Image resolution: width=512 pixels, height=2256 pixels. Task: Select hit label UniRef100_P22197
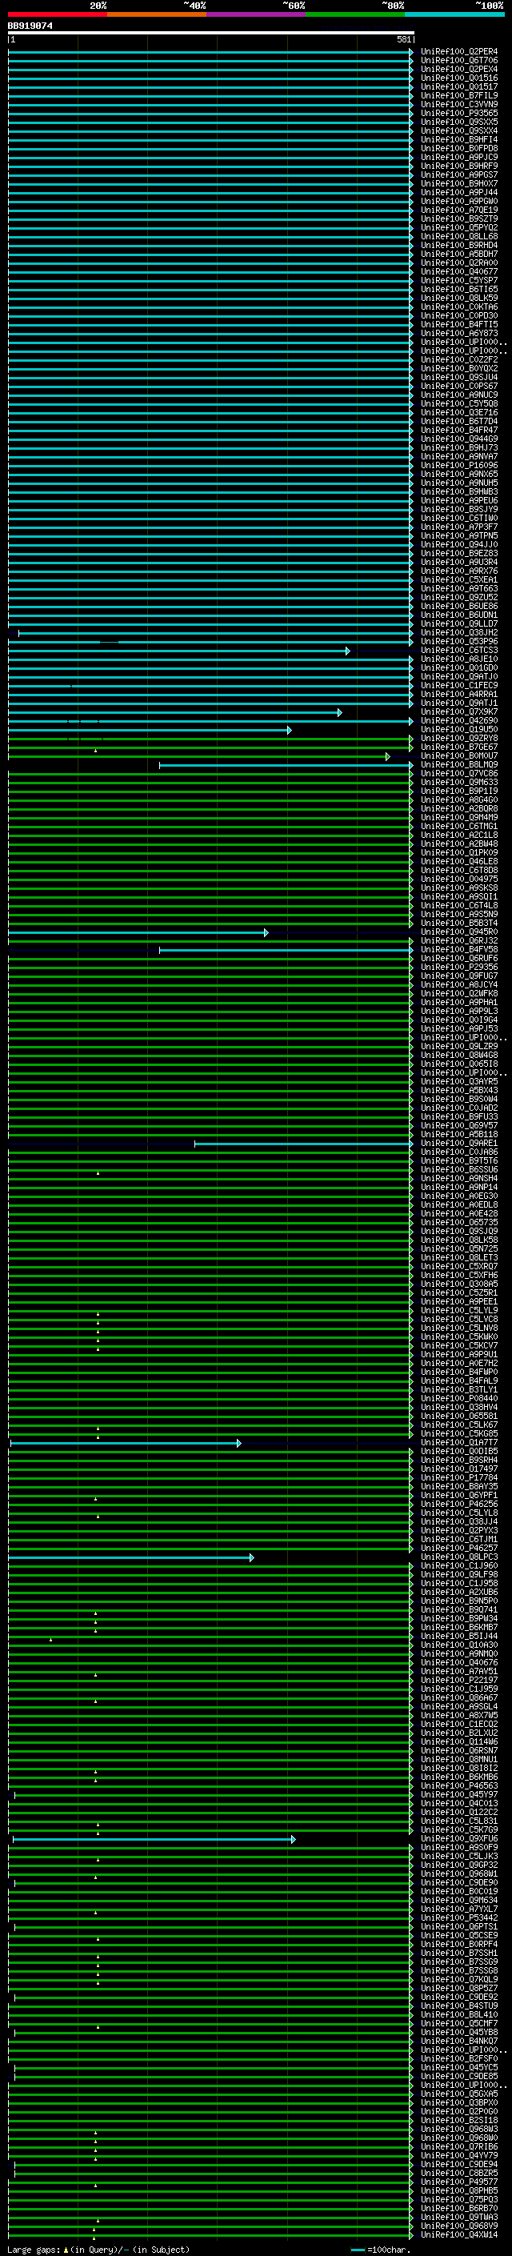(458, 1680)
